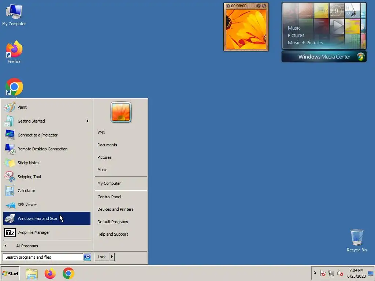The image size is (375, 281).
Task: Click the flower picture puzzle board
Action: point(246,29)
